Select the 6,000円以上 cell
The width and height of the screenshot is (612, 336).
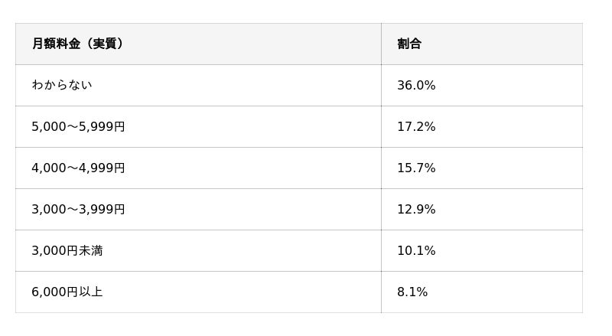(x=198, y=292)
